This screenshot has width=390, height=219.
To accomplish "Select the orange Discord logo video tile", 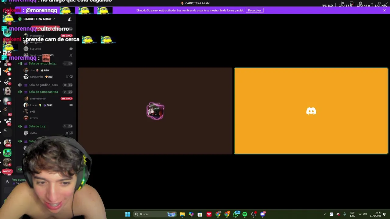I will [311, 111].
